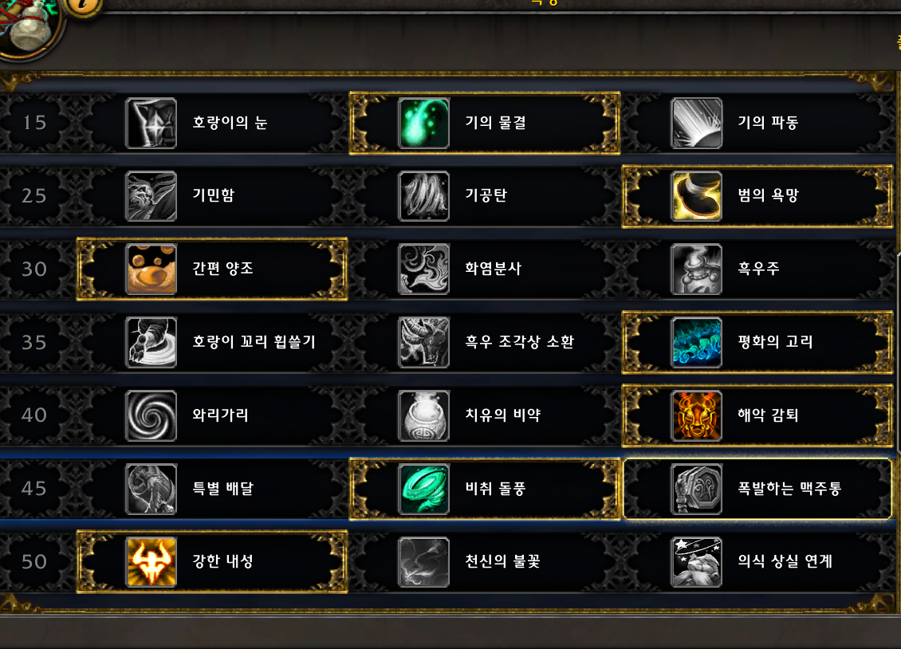Image resolution: width=901 pixels, height=649 pixels.
Task: Select the fiery 해악 감퇴 mask icon
Action: [696, 415]
